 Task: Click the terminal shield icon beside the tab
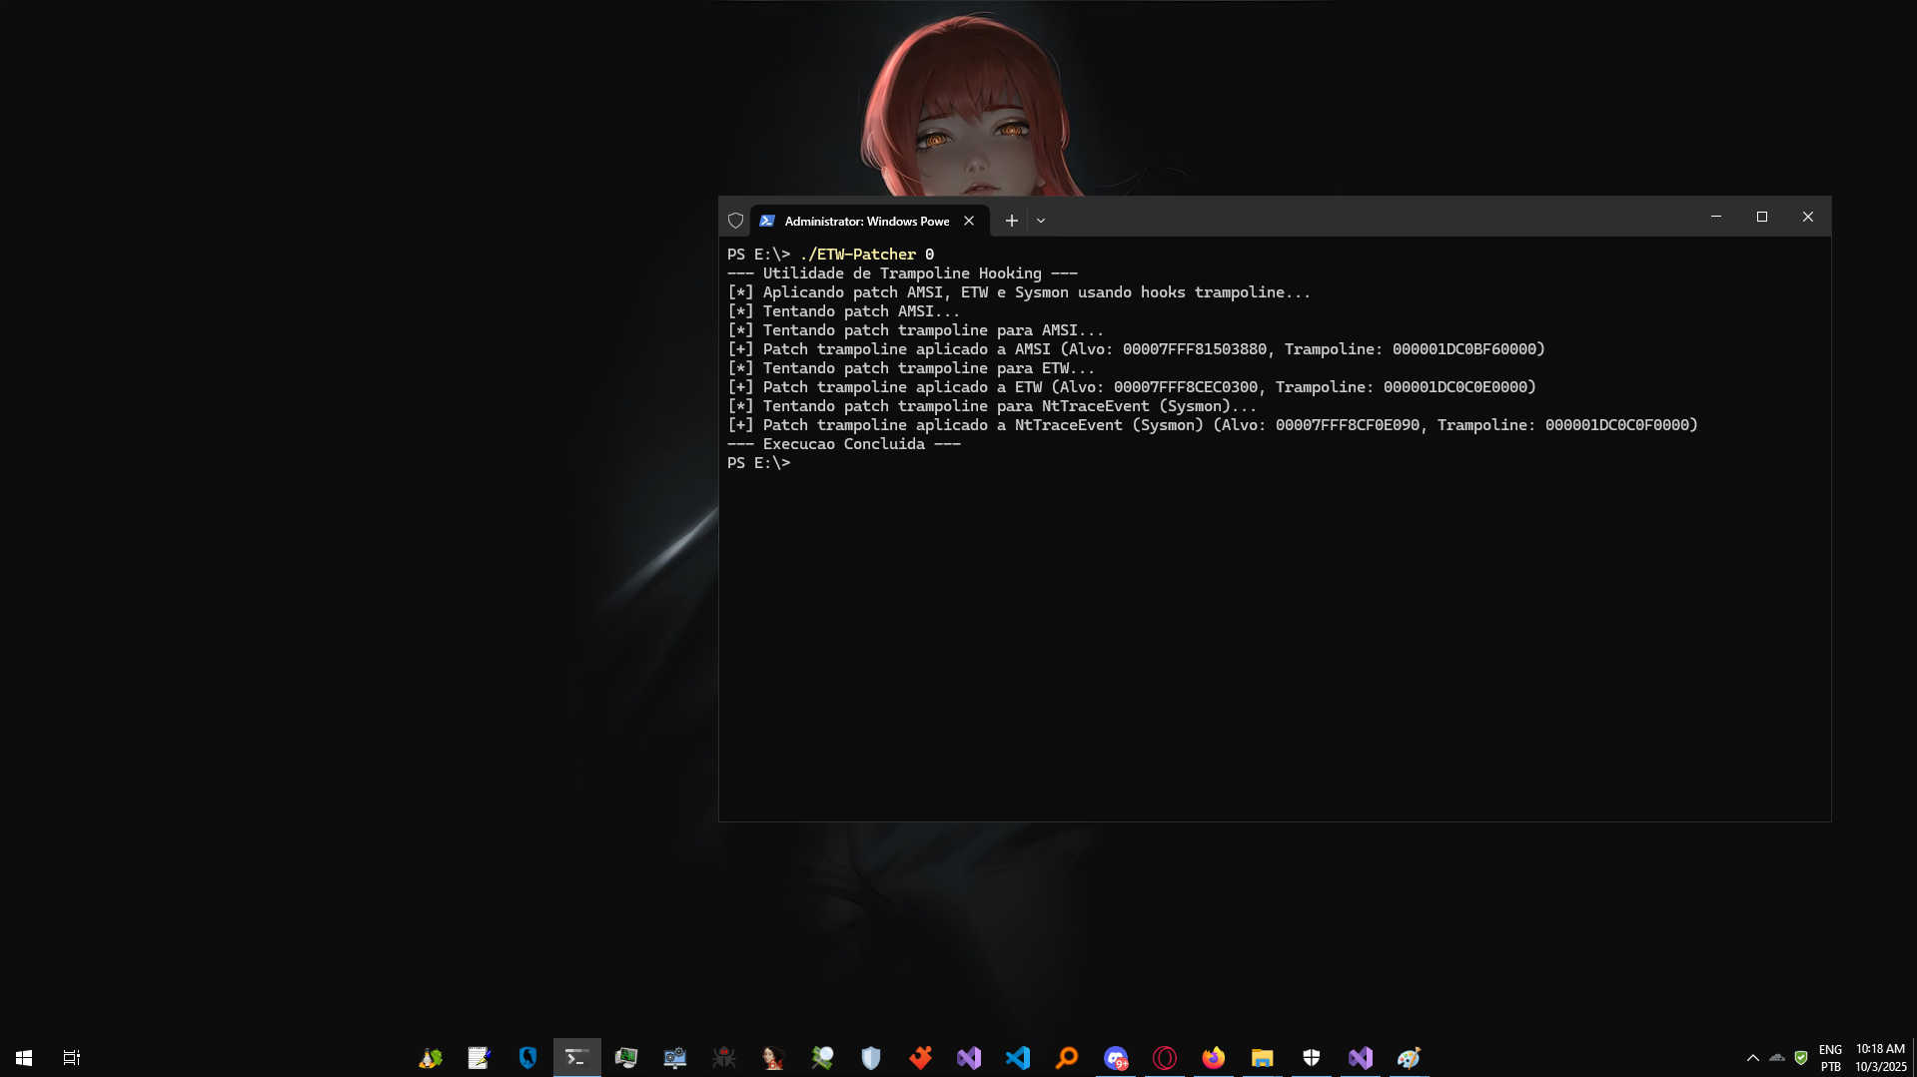736,221
